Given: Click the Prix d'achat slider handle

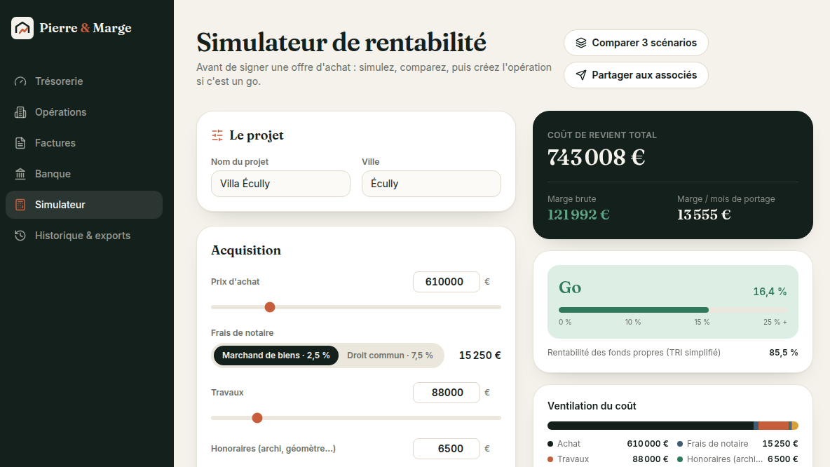Looking at the screenshot, I should (270, 307).
